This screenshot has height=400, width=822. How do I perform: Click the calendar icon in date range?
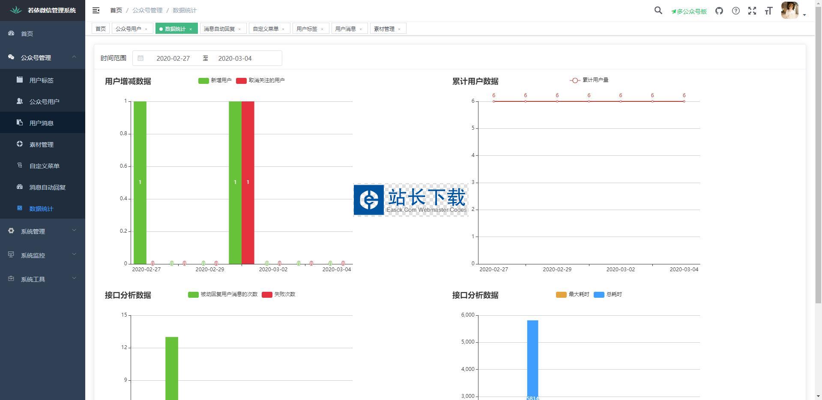140,58
